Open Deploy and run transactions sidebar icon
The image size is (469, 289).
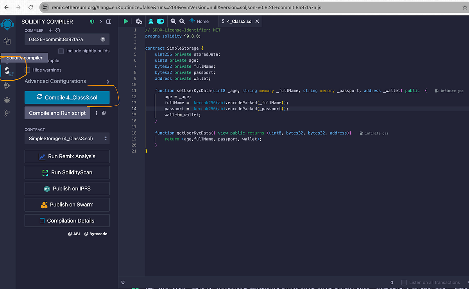pyautogui.click(x=7, y=86)
